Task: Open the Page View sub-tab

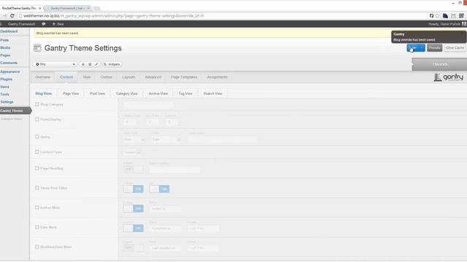Action: tap(71, 94)
